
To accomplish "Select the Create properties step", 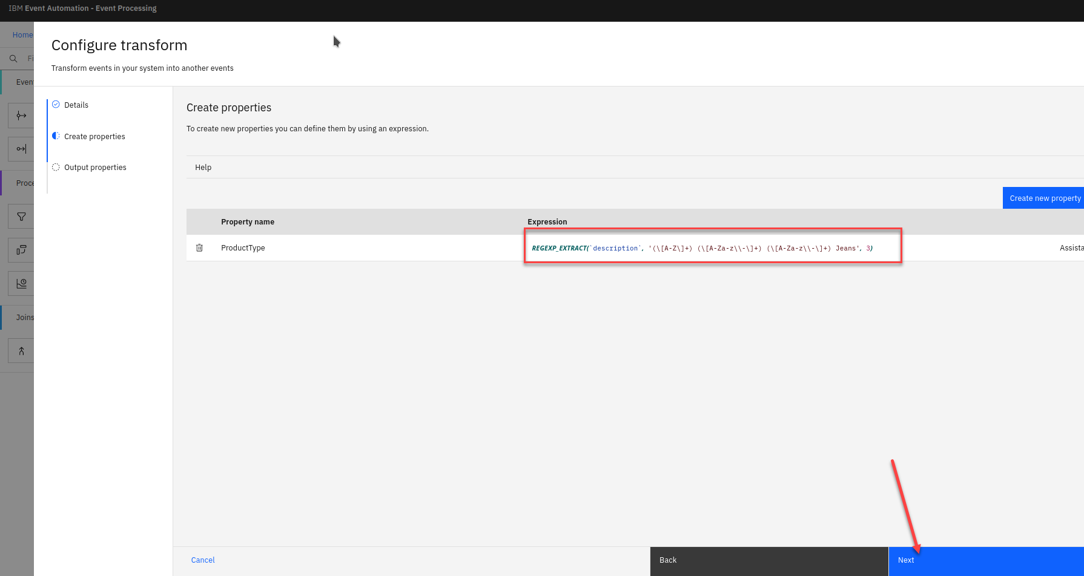I will point(94,137).
